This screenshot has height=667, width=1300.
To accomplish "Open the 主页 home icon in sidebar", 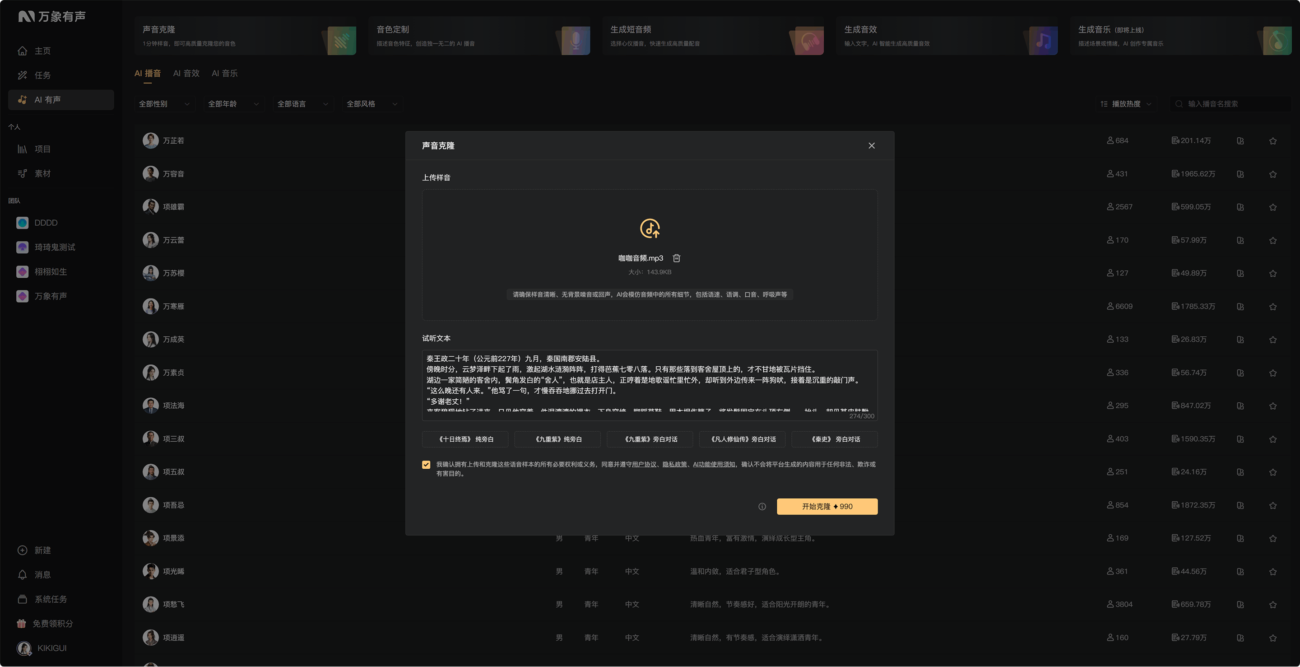I will 22,51.
